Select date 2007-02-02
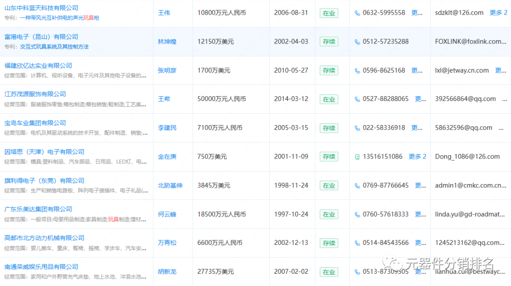 291,271
